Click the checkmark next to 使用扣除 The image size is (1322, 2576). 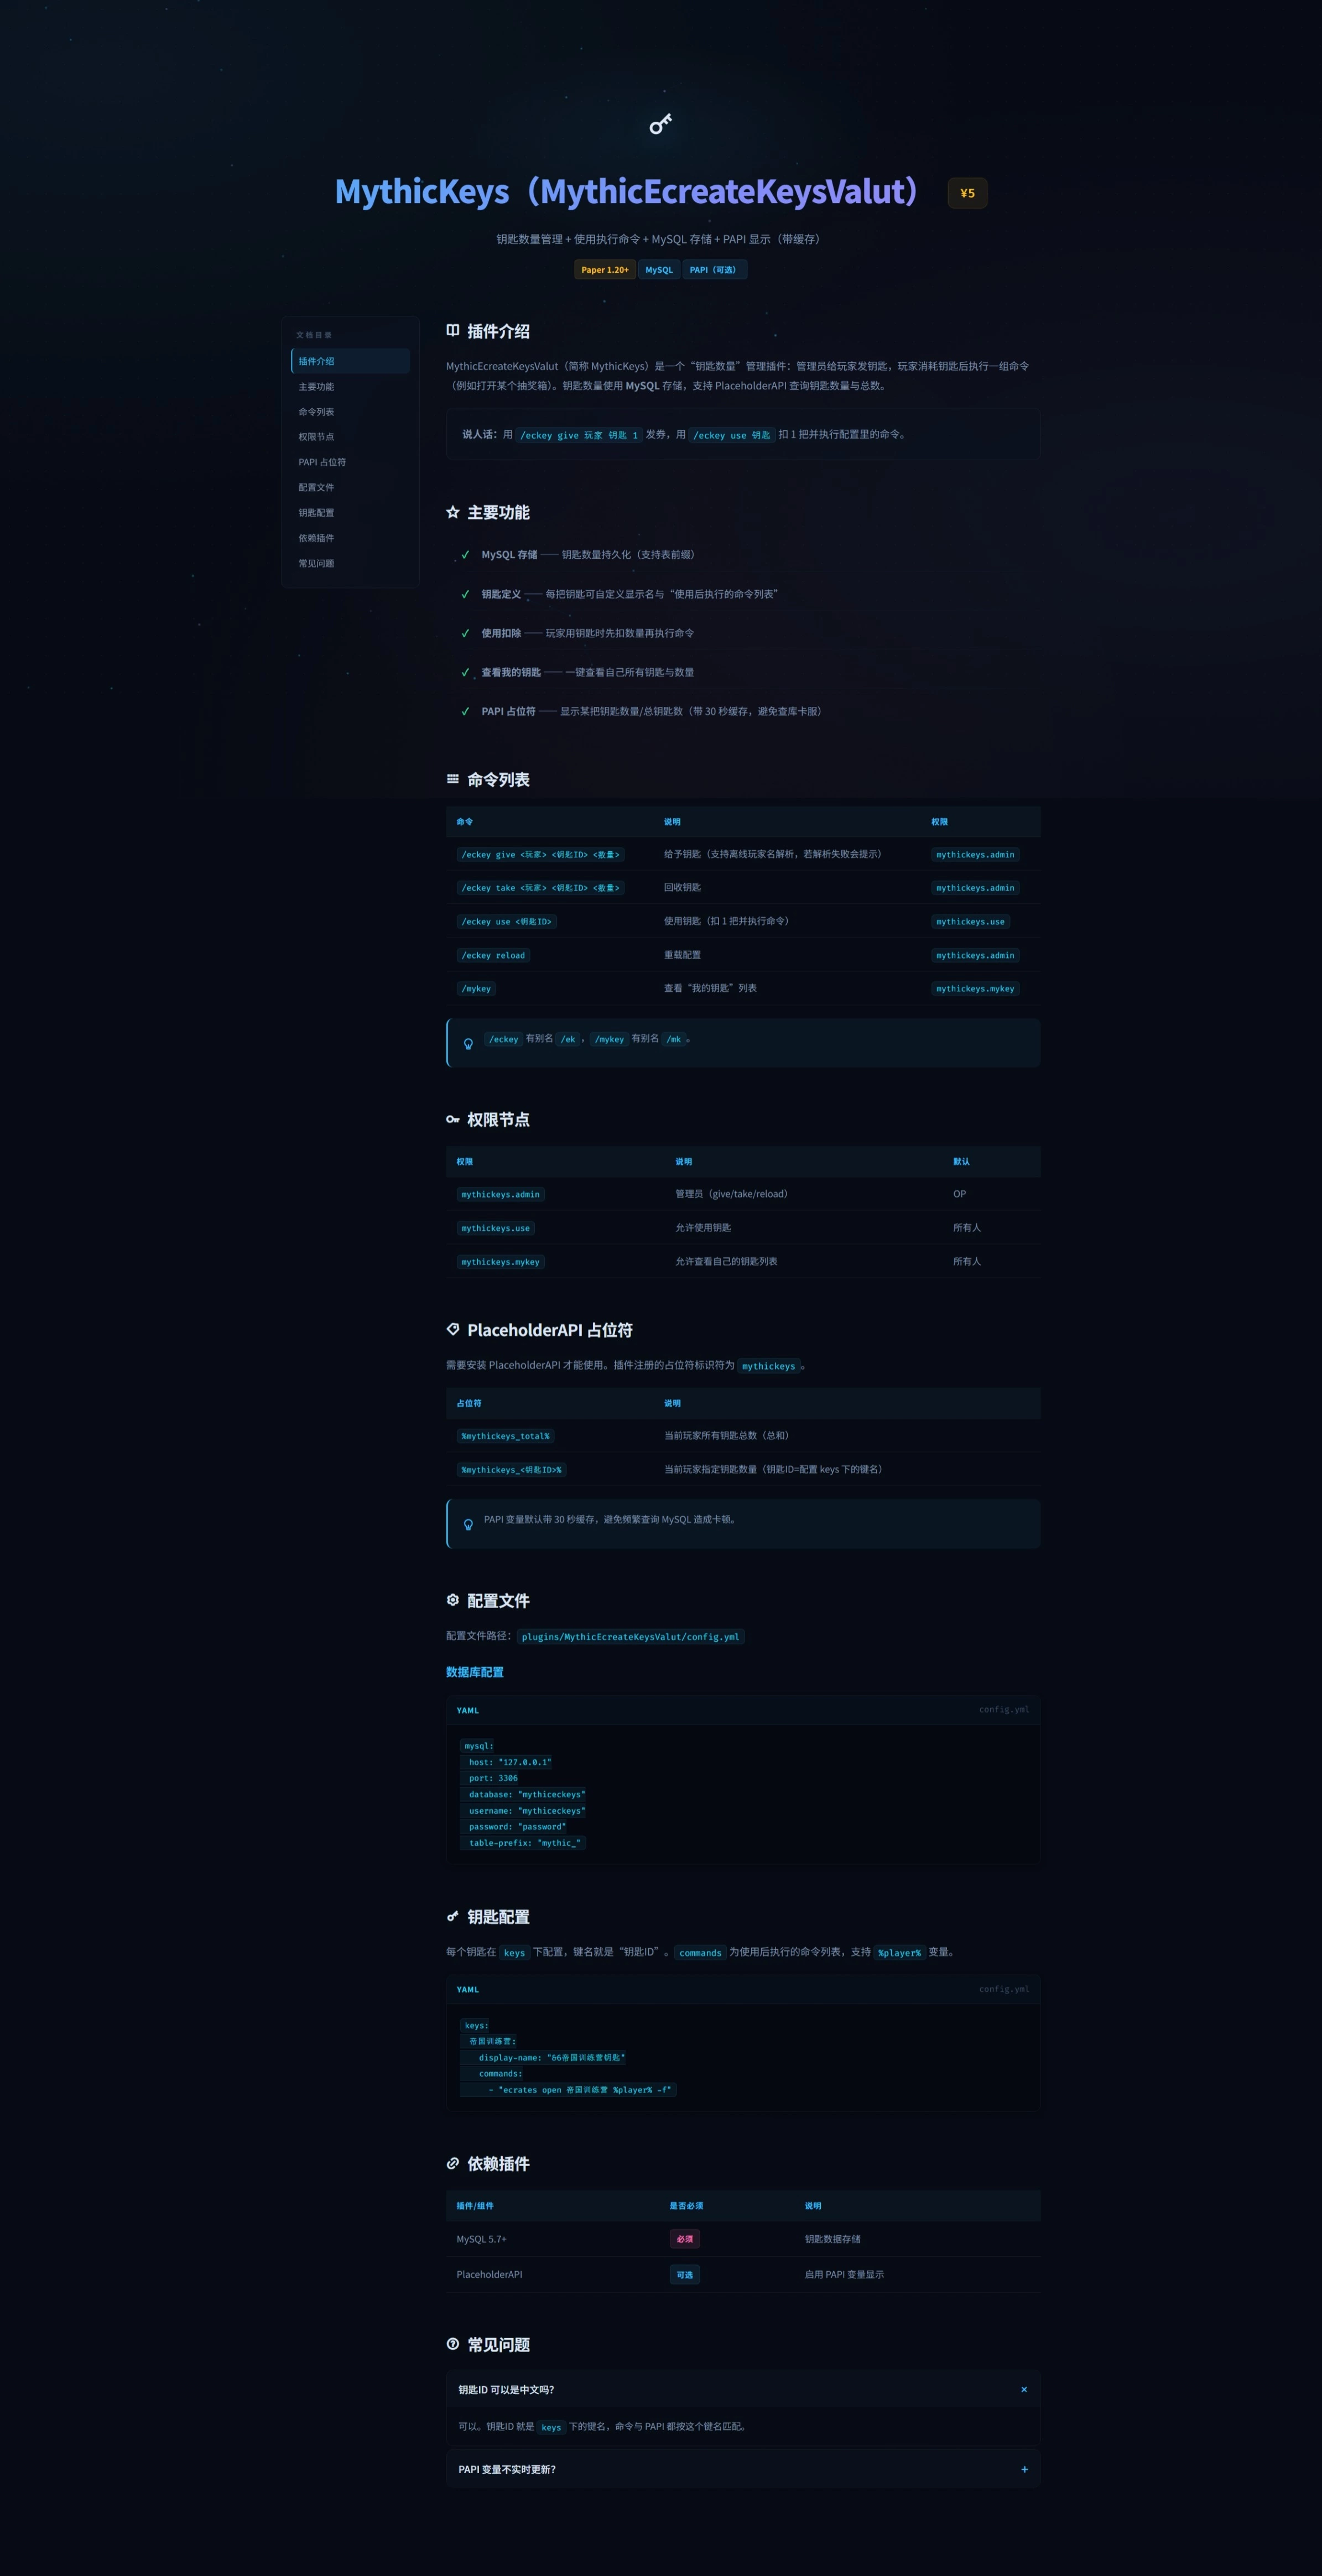coord(465,633)
